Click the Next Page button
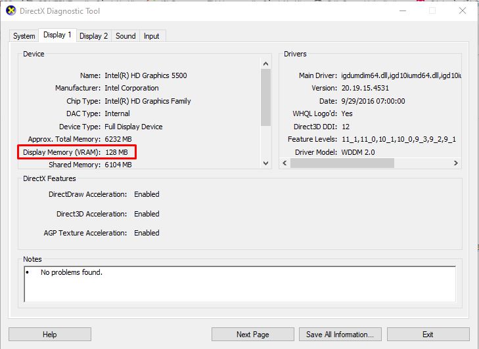Screen dimensions: 479x349 [x=252, y=335]
